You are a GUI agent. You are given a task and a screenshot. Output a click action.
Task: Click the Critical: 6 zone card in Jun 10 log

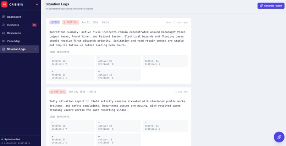tap(165, 126)
